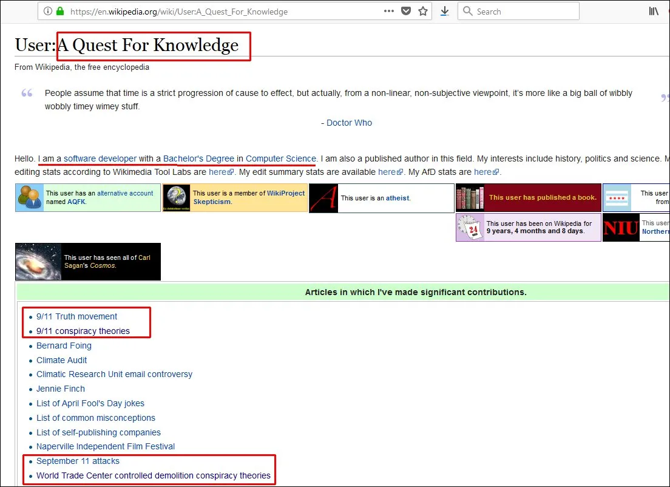This screenshot has height=487, width=670.
Task: Open the Jennie Finch article
Action: [x=61, y=389]
